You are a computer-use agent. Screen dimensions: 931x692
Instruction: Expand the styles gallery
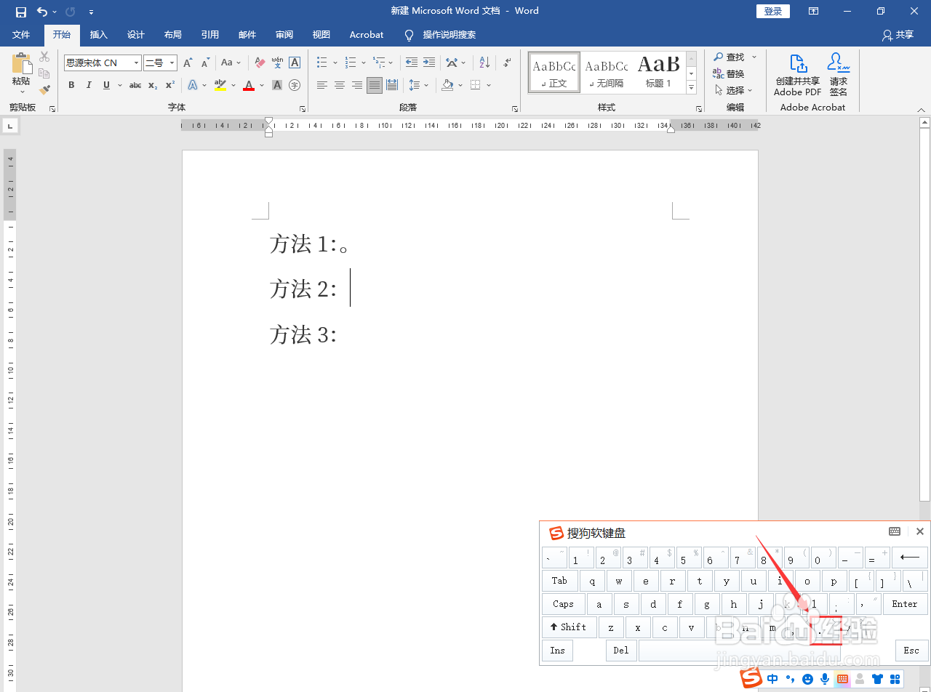(x=692, y=88)
